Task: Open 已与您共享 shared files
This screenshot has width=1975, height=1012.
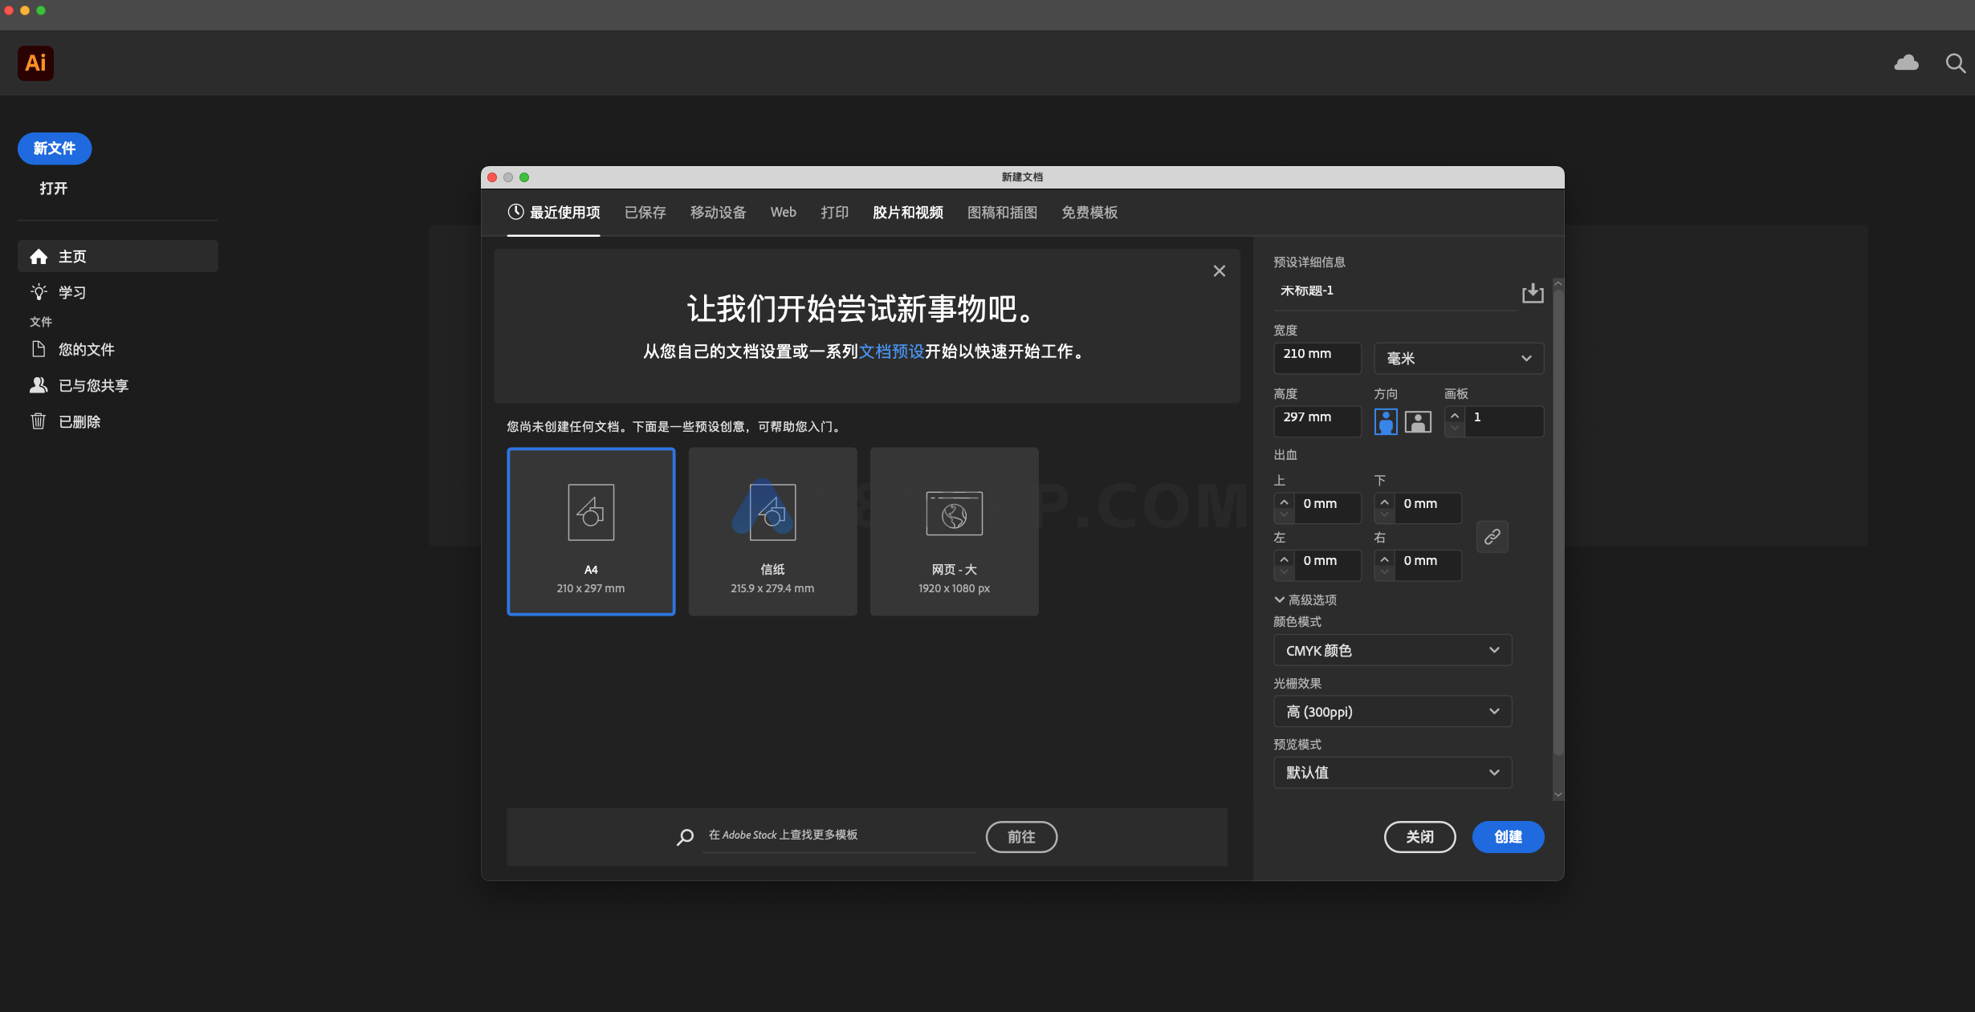Action: (x=118, y=385)
